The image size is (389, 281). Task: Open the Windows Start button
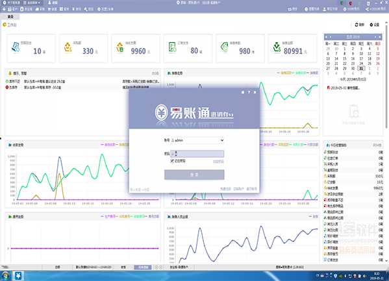[x=5, y=276]
